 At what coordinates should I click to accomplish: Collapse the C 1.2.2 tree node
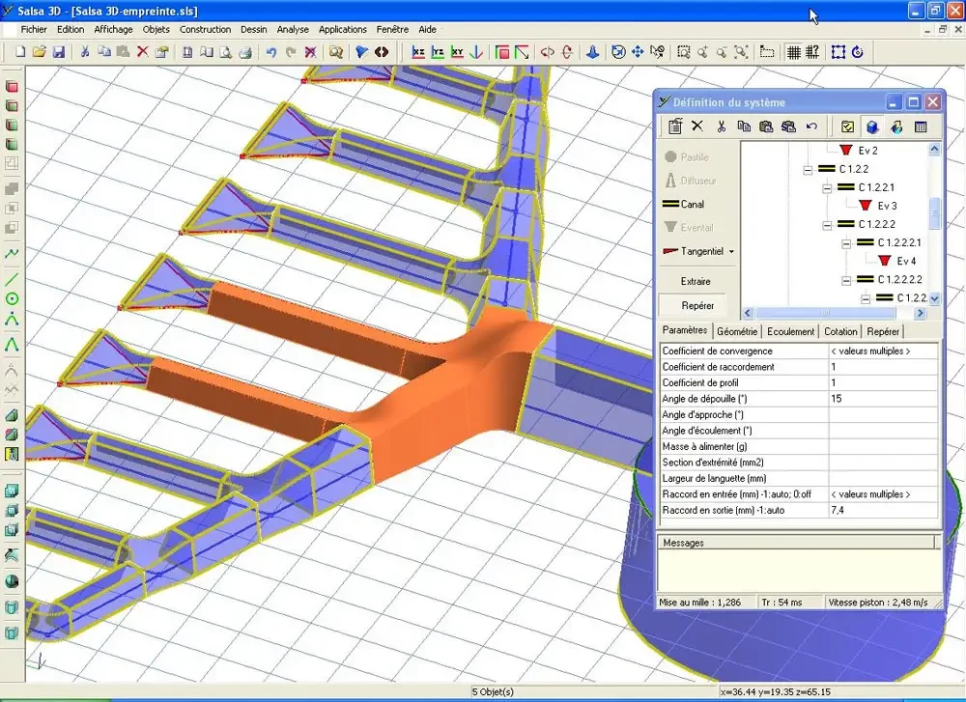[x=808, y=170]
